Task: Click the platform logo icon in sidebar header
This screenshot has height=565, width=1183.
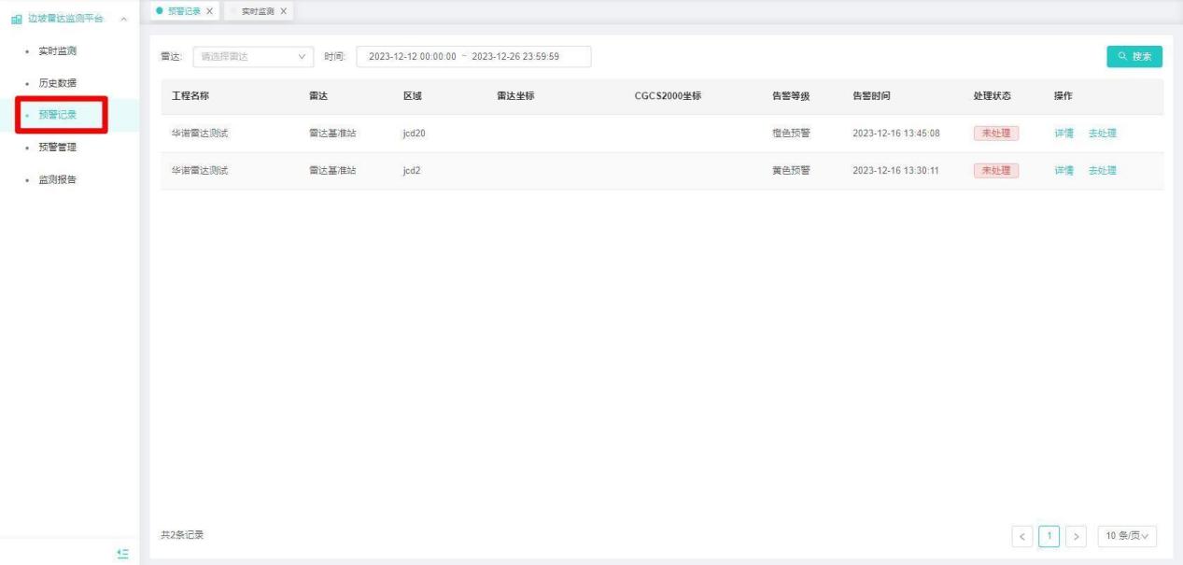Action: 17,20
